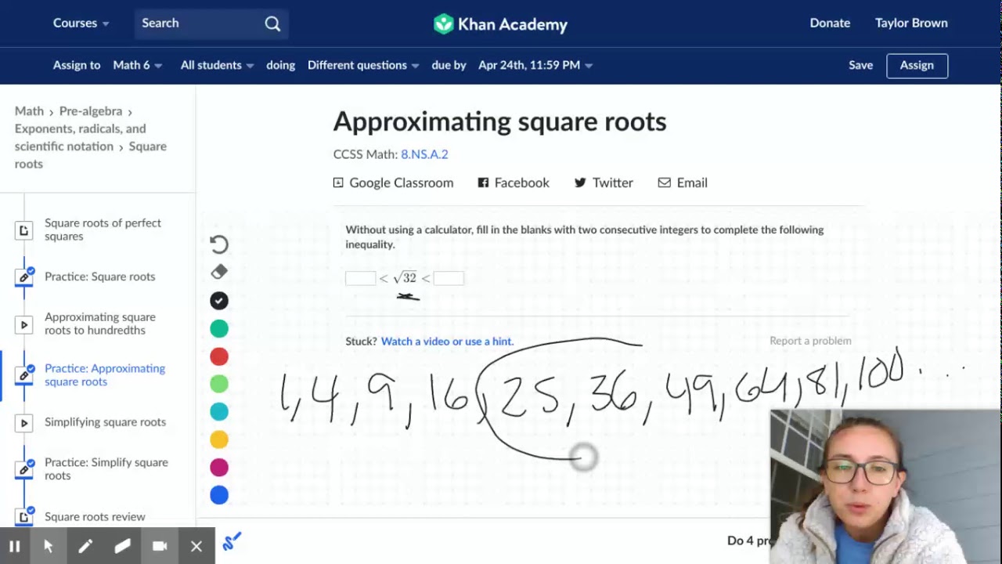The image size is (1002, 564).
Task: Click the right answer blank
Action: (x=449, y=278)
